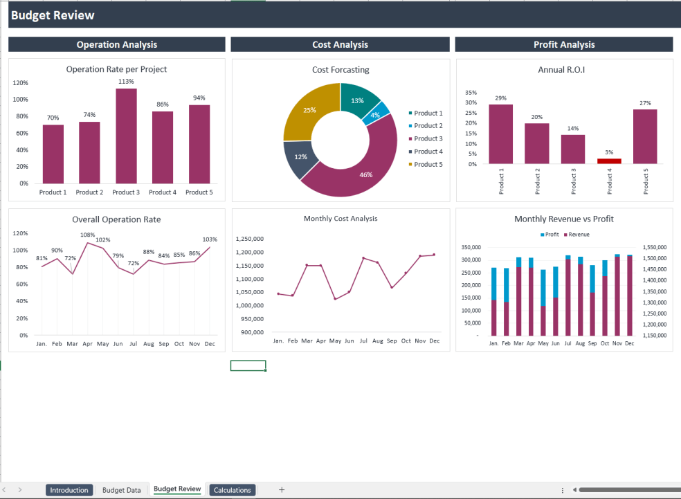
Task: Click the Profit Analysis header banner
Action: 563,44
